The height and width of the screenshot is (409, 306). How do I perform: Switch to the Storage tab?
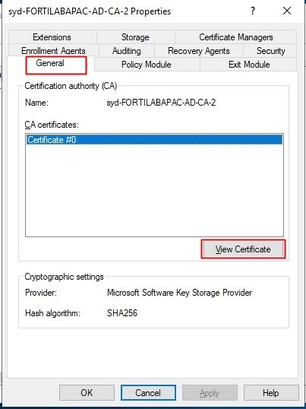point(135,37)
